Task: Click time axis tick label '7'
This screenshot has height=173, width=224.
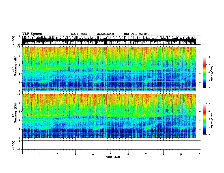Action: coord(146,154)
